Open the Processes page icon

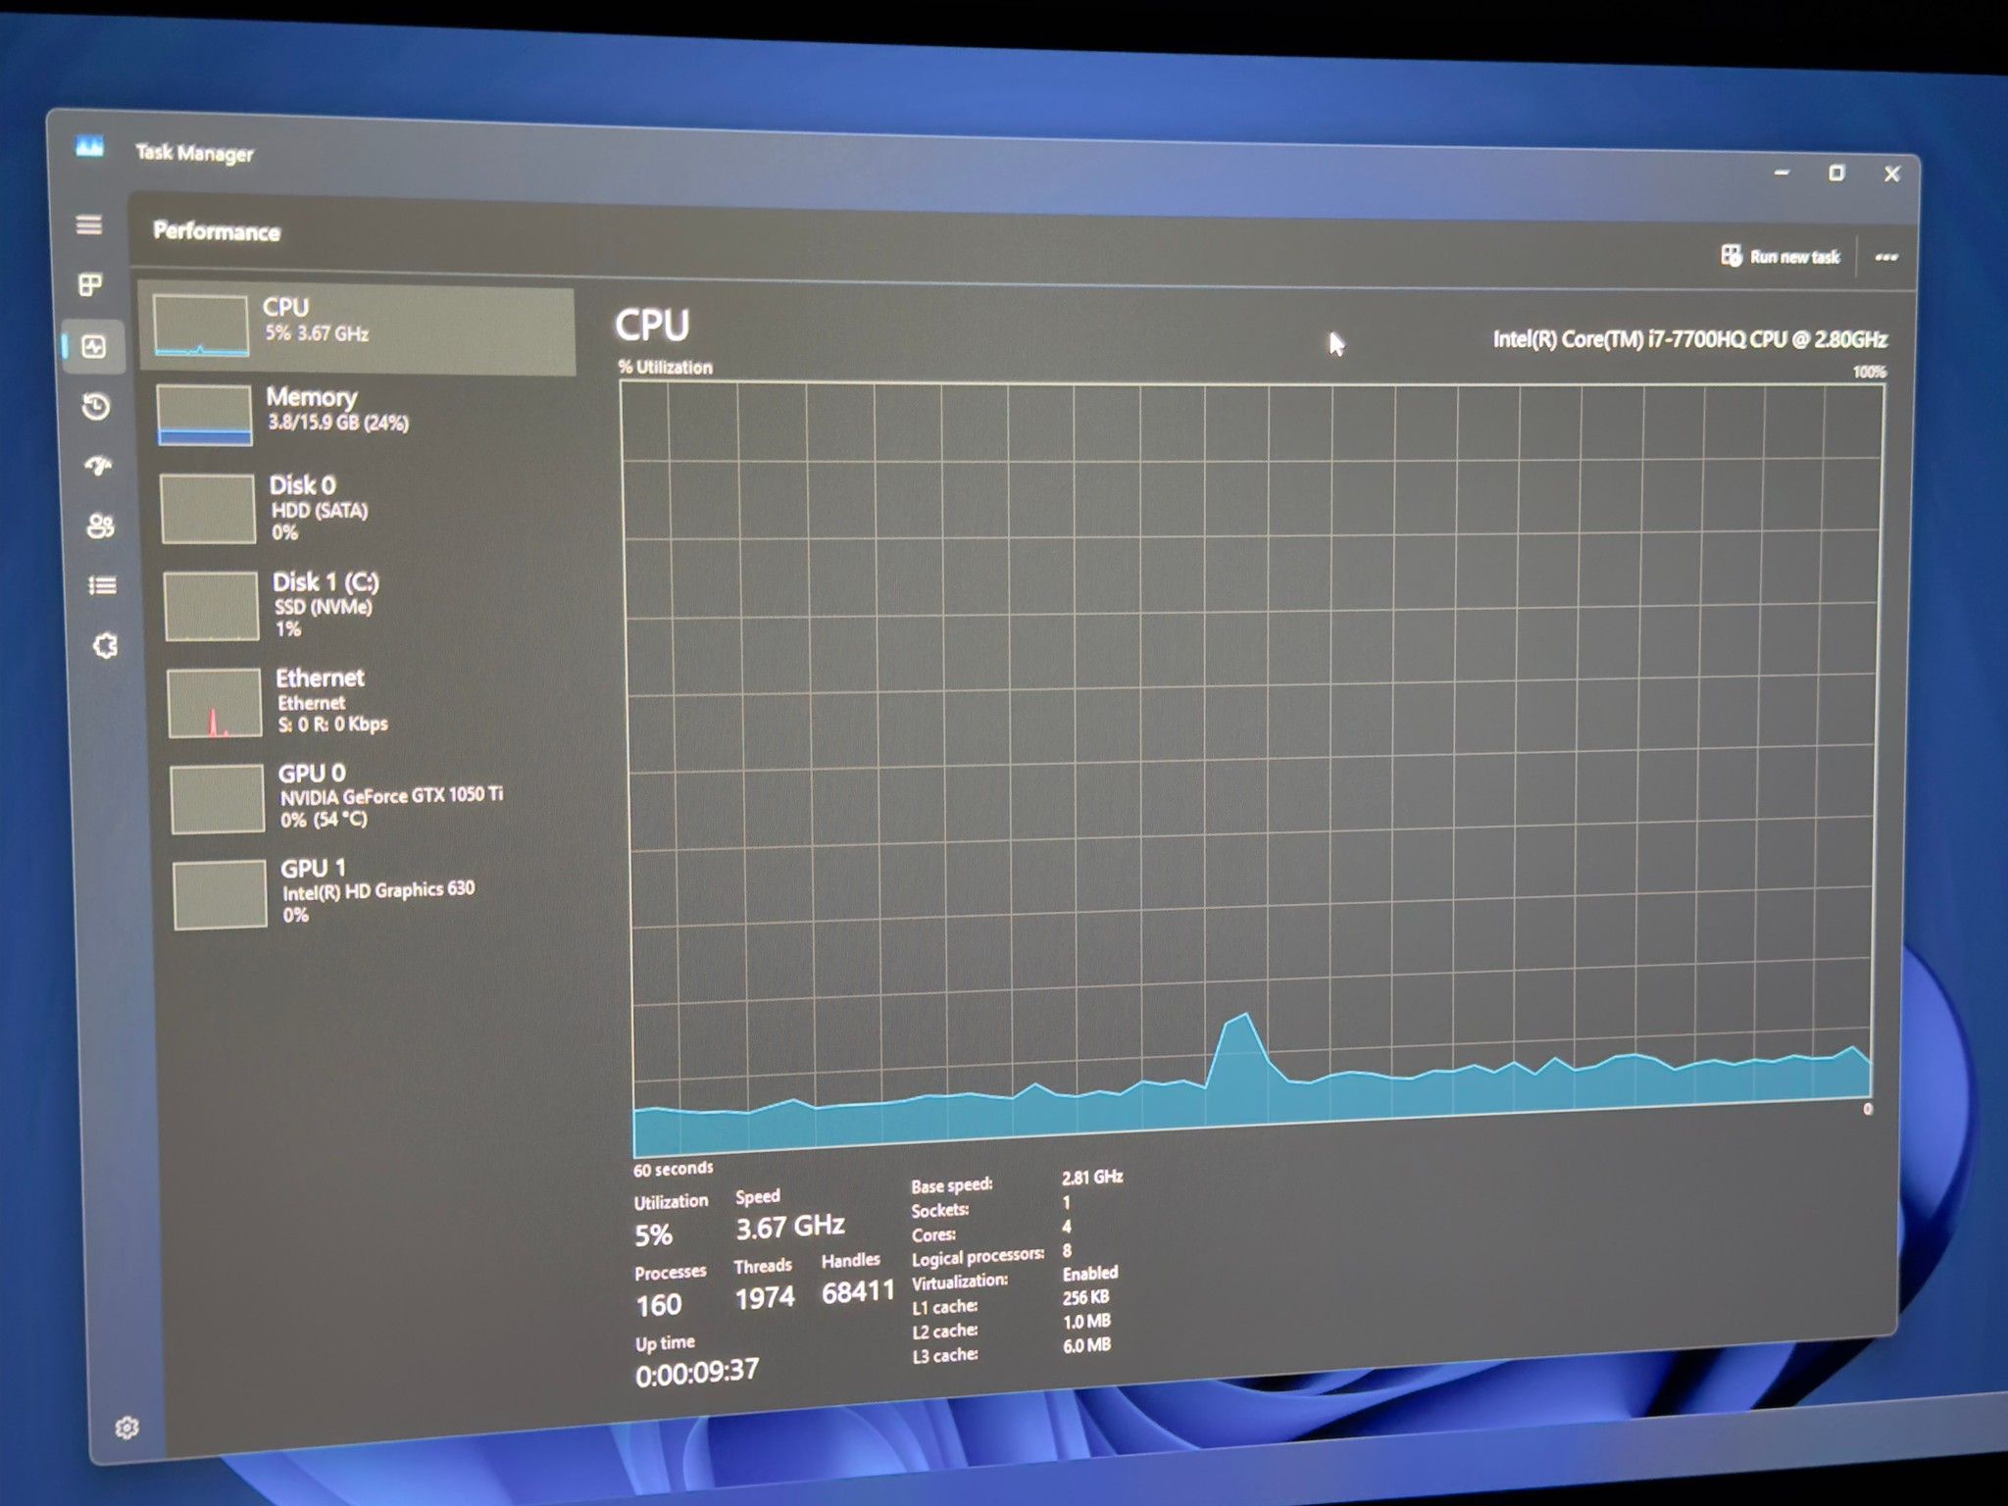[x=91, y=284]
